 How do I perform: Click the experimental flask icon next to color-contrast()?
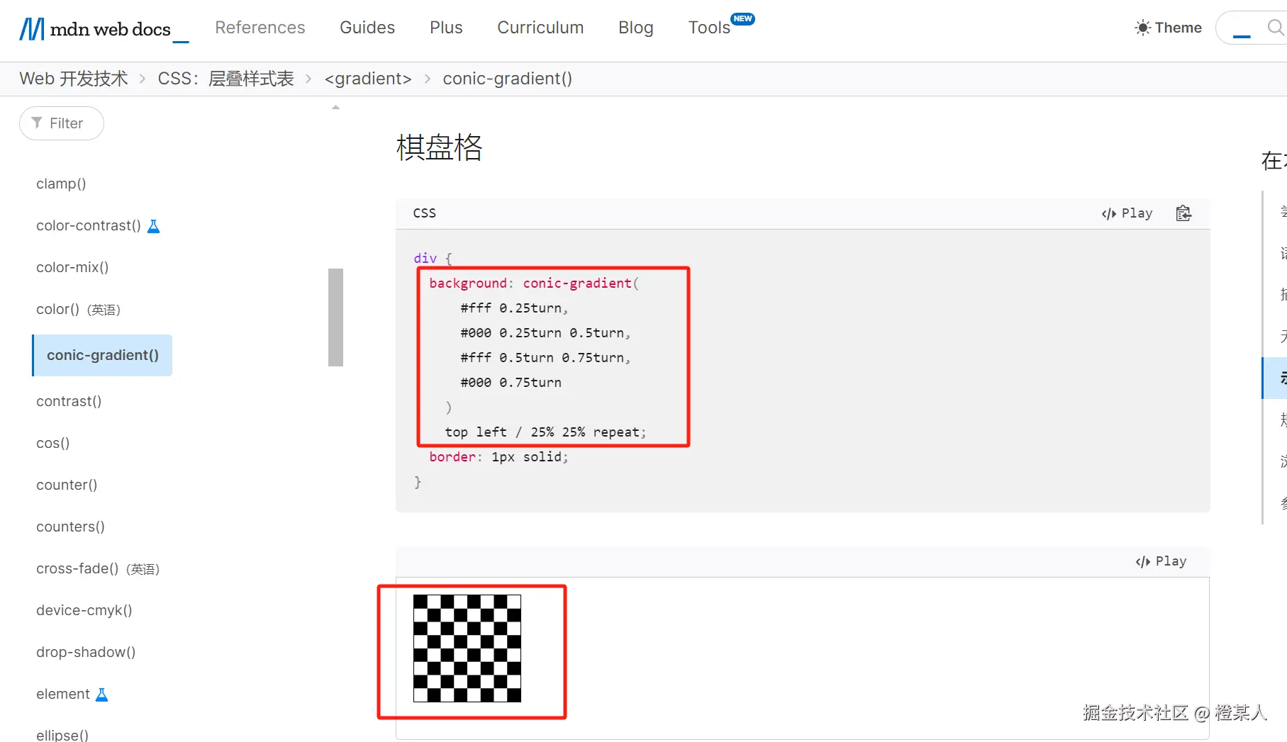click(x=153, y=226)
